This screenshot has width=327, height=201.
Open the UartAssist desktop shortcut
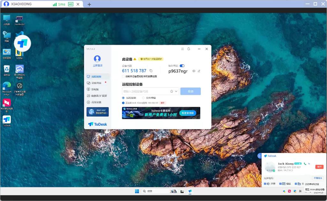tap(19, 20)
